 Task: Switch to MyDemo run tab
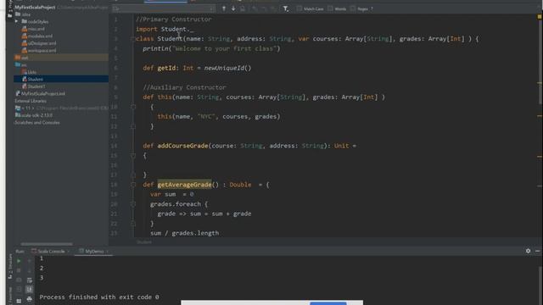pyautogui.click(x=94, y=252)
